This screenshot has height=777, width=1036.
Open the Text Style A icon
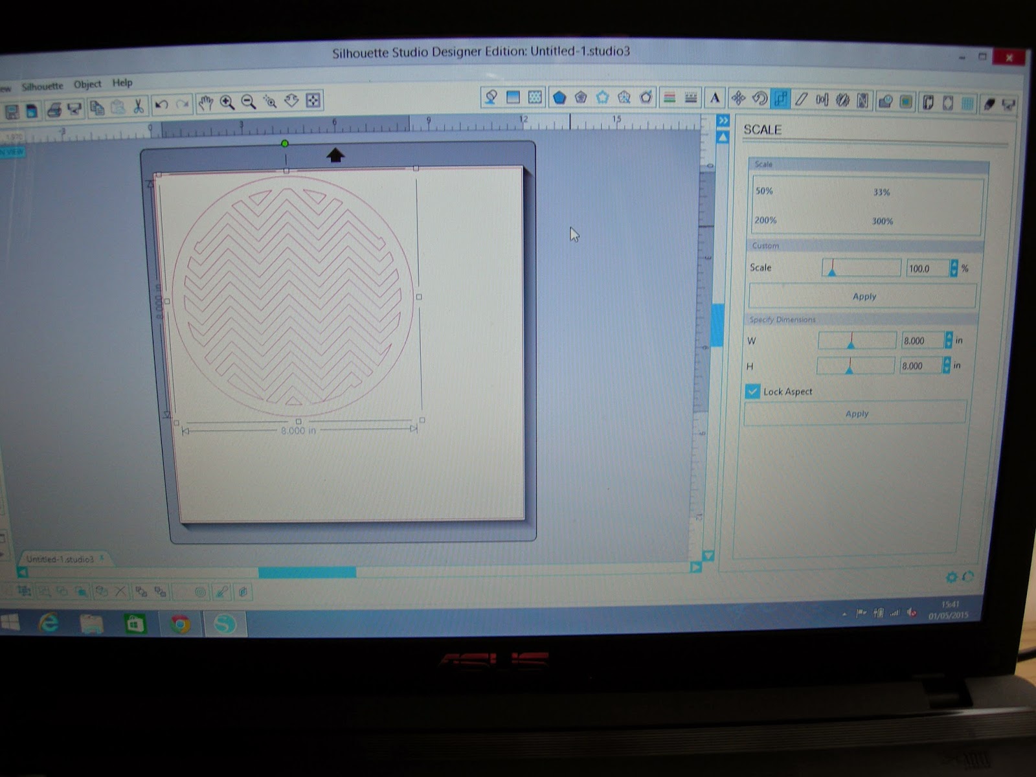click(x=715, y=98)
